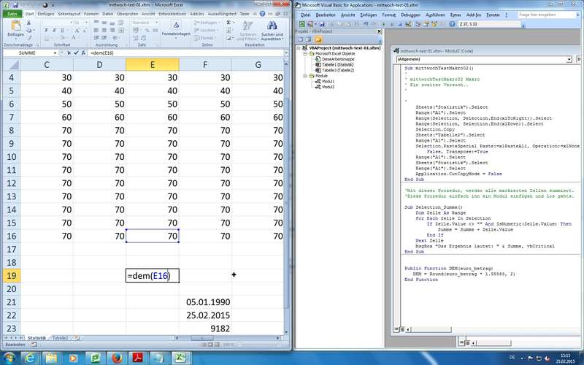Switch to the Tabelle2 sheet tab
The width and height of the screenshot is (584, 365).
[x=60, y=338]
